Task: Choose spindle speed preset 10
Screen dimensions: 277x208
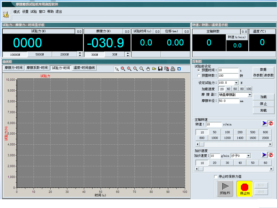Action: pos(202,132)
